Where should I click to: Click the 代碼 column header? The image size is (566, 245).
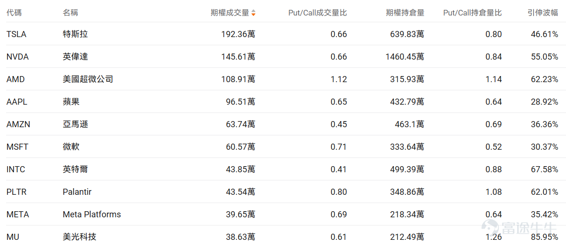[14, 13]
